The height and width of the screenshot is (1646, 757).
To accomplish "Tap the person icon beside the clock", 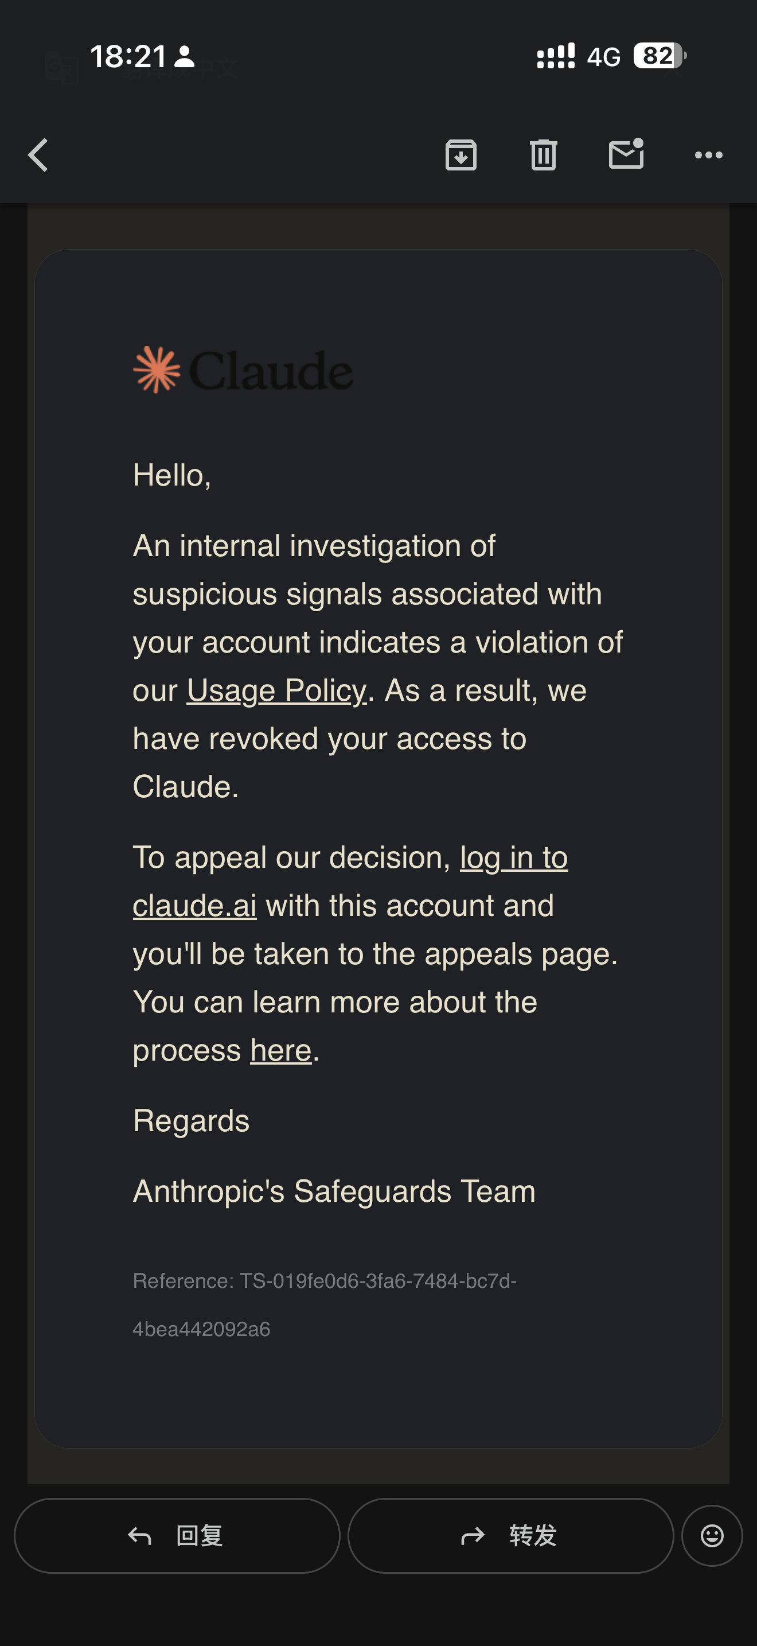I will pyautogui.click(x=185, y=56).
